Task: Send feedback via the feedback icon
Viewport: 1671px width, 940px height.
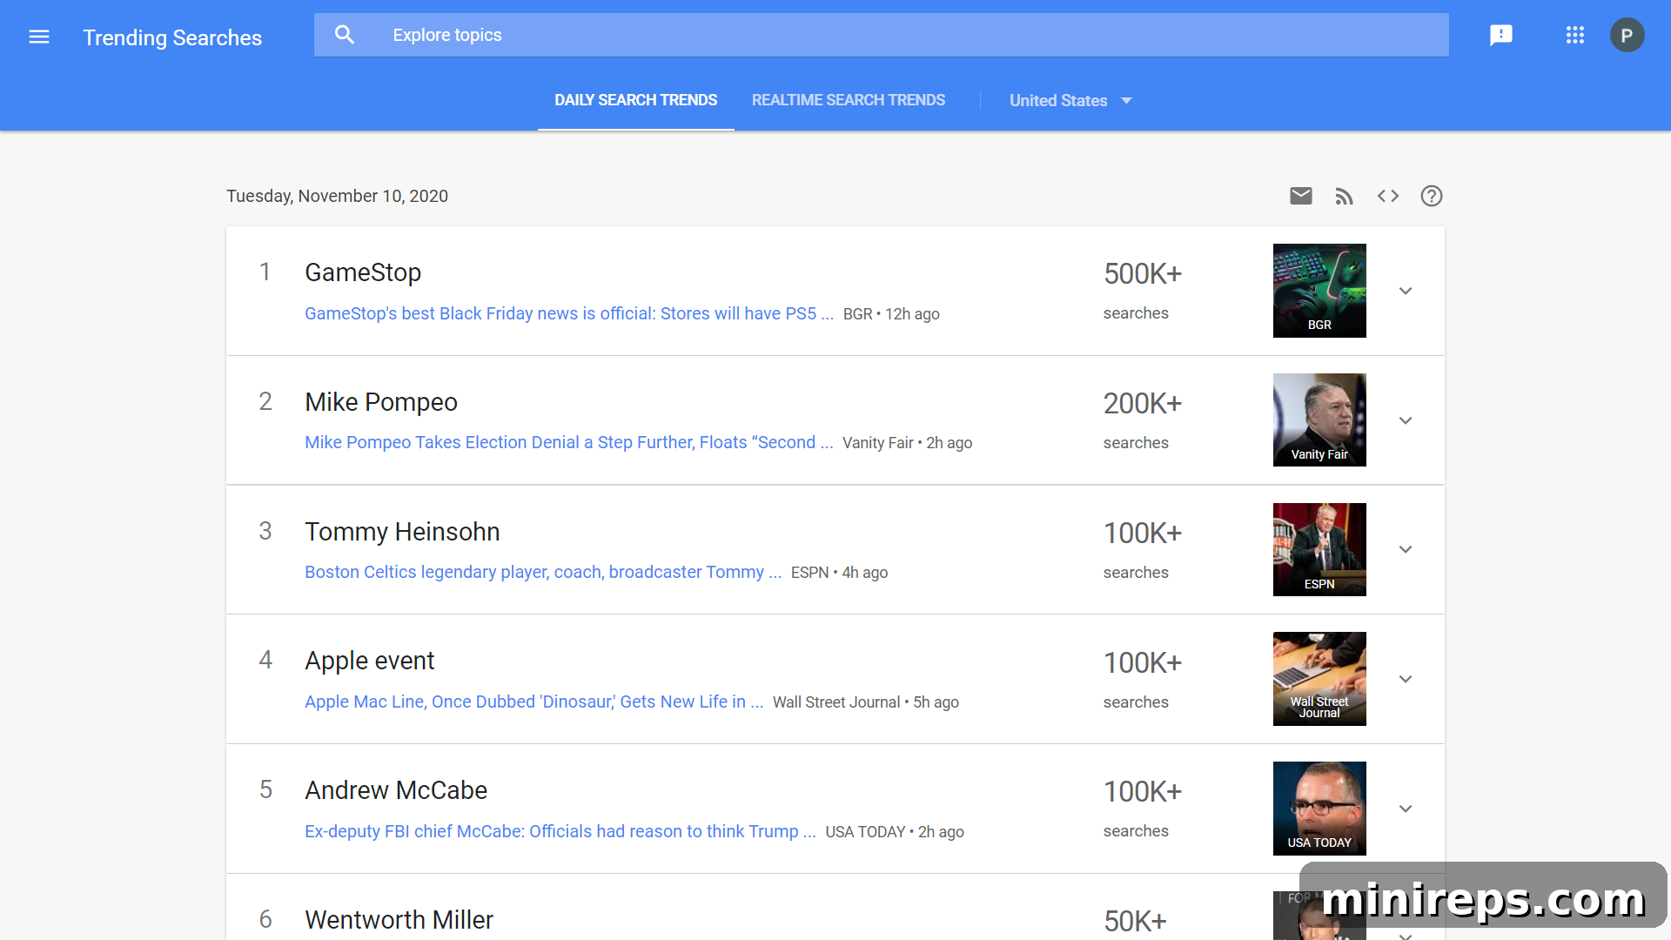Action: tap(1501, 35)
